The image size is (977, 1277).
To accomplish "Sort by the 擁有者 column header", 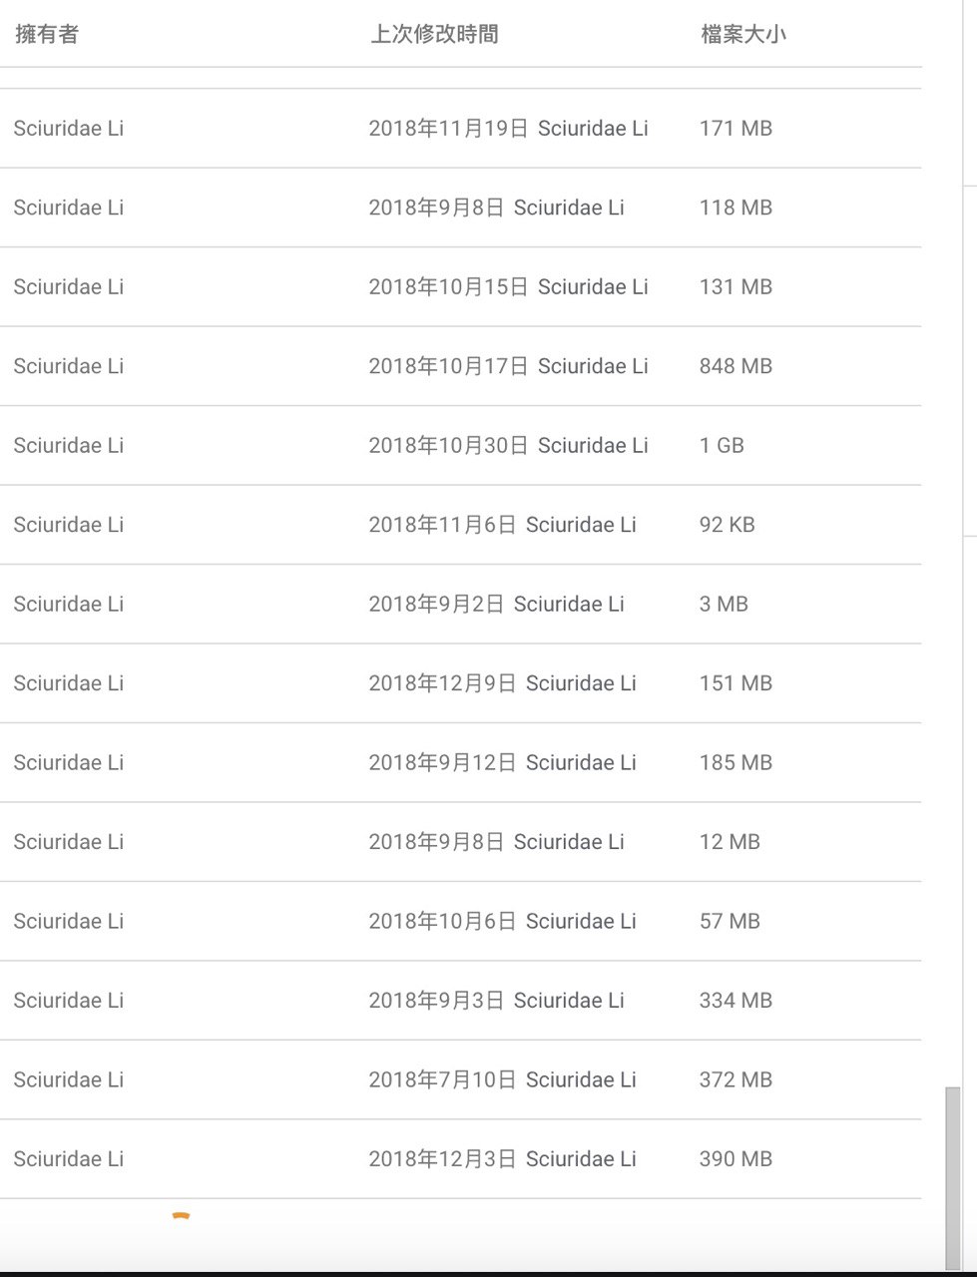I will (x=47, y=34).
